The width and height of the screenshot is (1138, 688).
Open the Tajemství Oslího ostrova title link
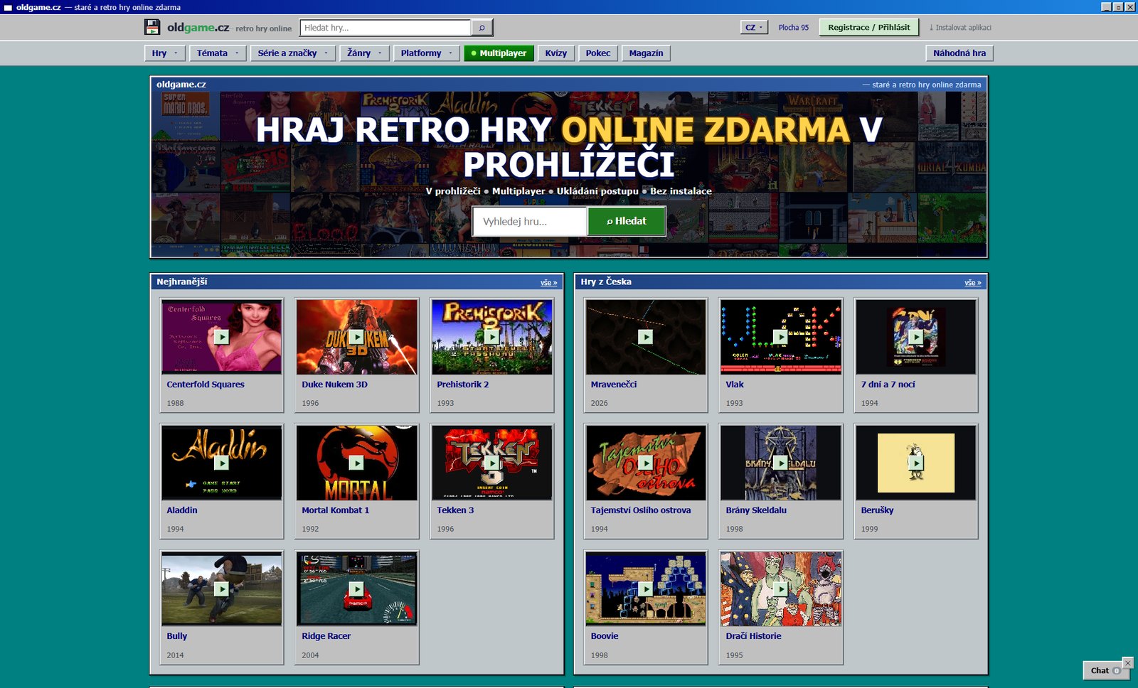click(640, 510)
